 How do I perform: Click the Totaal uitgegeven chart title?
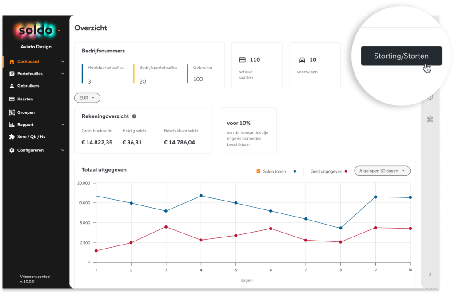click(104, 170)
